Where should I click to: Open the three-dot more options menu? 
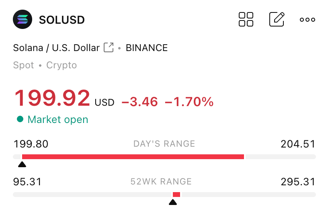point(307,20)
